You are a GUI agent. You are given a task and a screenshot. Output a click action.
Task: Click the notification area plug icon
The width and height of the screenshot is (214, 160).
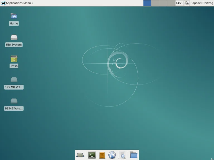187,3
